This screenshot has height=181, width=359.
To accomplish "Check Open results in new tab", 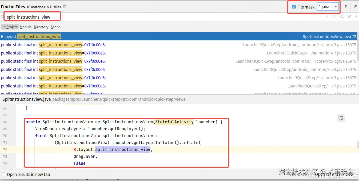I will (x=3, y=174).
